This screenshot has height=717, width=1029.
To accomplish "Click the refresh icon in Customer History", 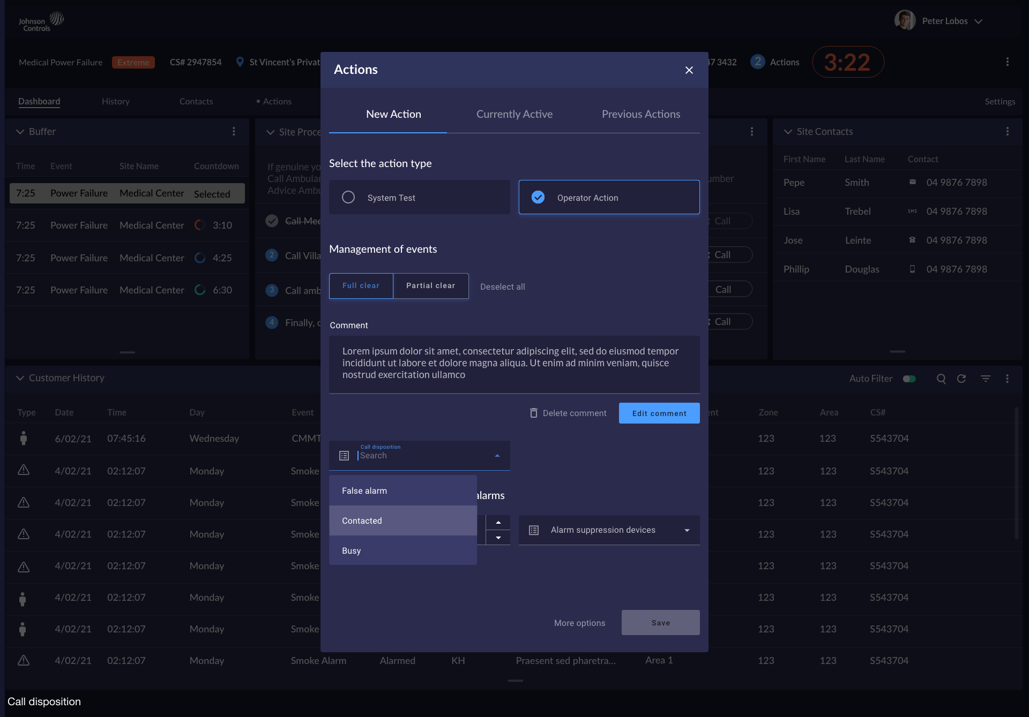I will [x=961, y=379].
